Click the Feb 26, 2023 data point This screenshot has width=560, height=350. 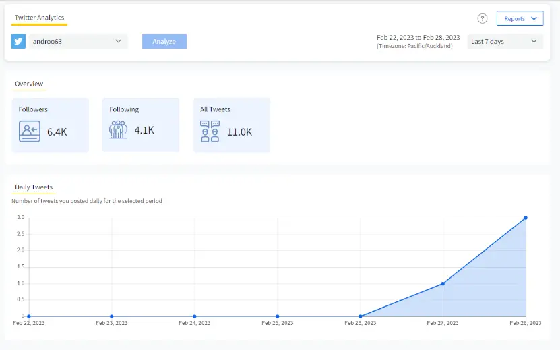pos(361,316)
